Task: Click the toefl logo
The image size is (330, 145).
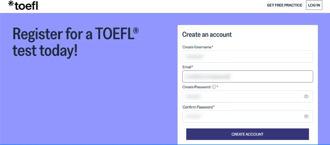Action: click(23, 5)
